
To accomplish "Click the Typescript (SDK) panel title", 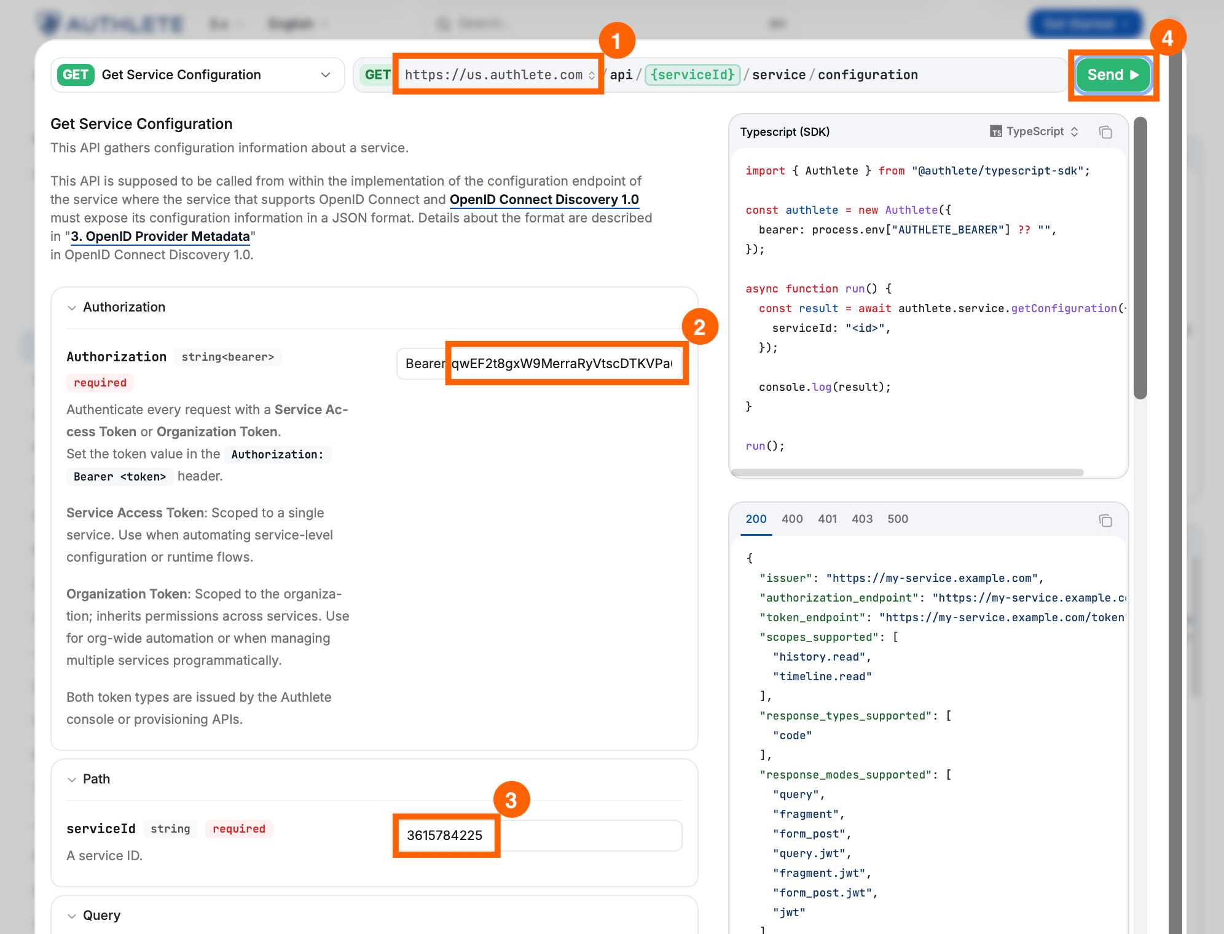I will [x=785, y=131].
